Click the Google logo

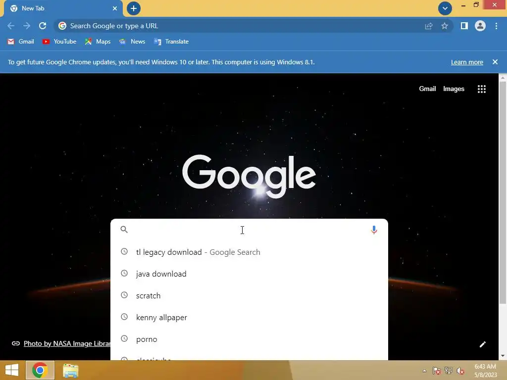pyautogui.click(x=249, y=176)
